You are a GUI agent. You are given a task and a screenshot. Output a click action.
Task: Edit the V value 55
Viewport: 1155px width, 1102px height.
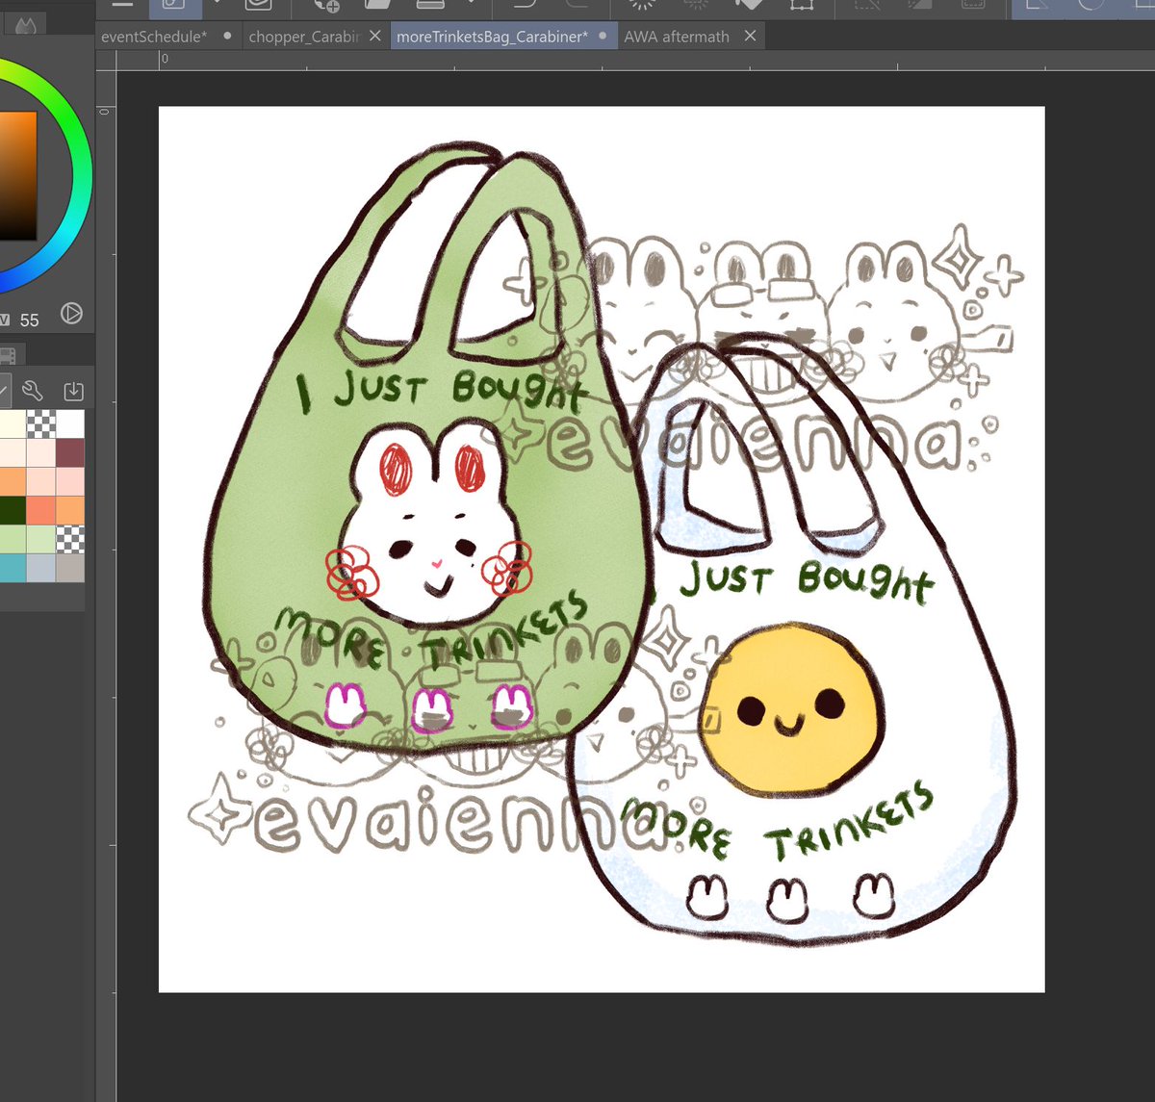29,320
